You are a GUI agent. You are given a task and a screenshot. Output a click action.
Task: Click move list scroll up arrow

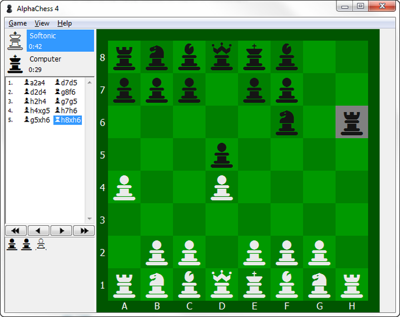pos(89,82)
